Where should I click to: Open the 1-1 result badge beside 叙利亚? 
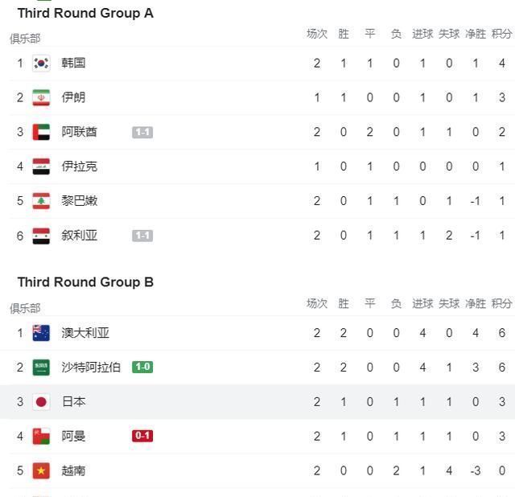pyautogui.click(x=142, y=236)
